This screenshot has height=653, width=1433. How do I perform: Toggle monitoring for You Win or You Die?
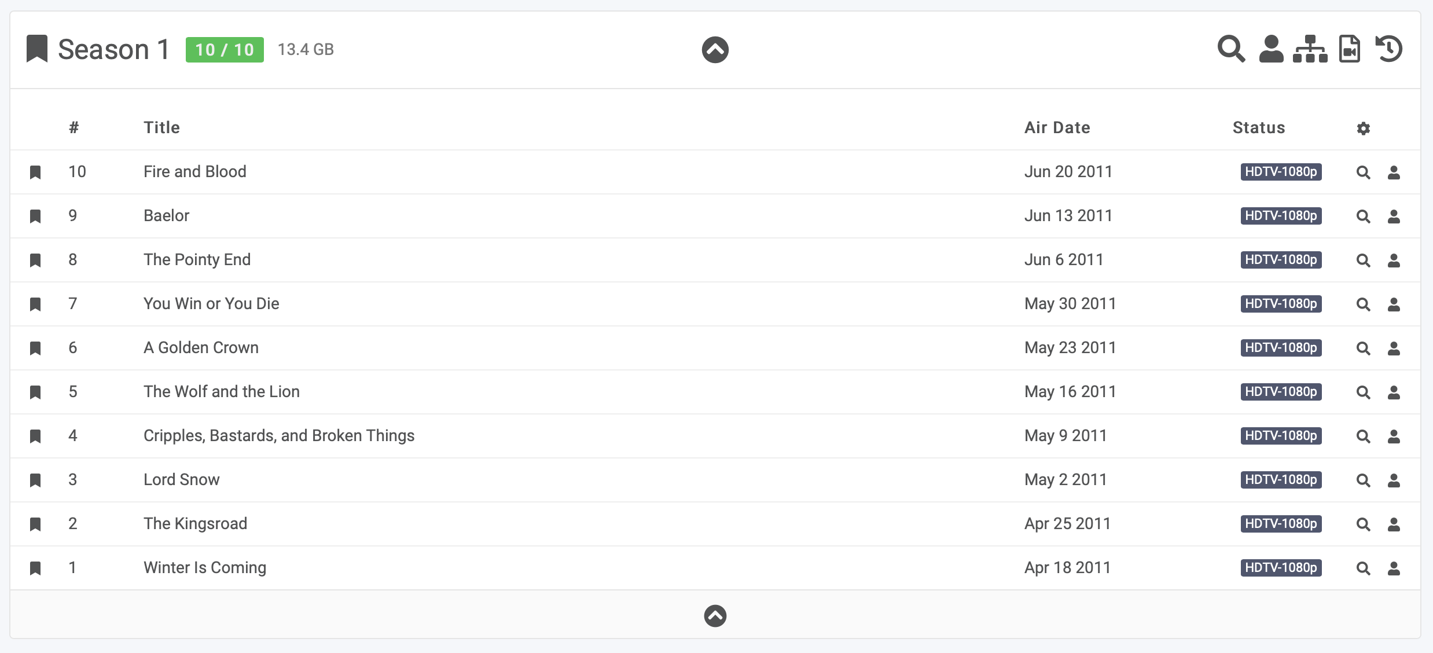(x=35, y=305)
